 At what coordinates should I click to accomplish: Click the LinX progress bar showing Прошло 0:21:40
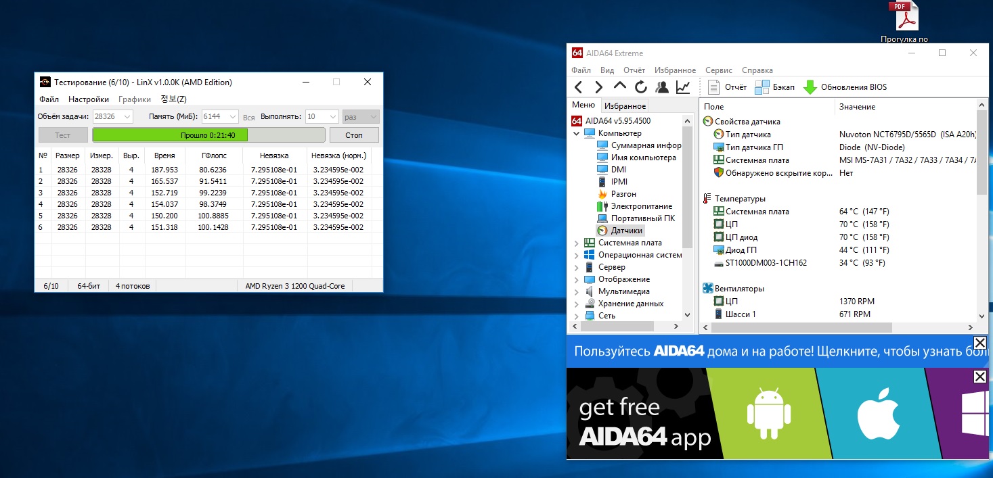click(x=208, y=135)
